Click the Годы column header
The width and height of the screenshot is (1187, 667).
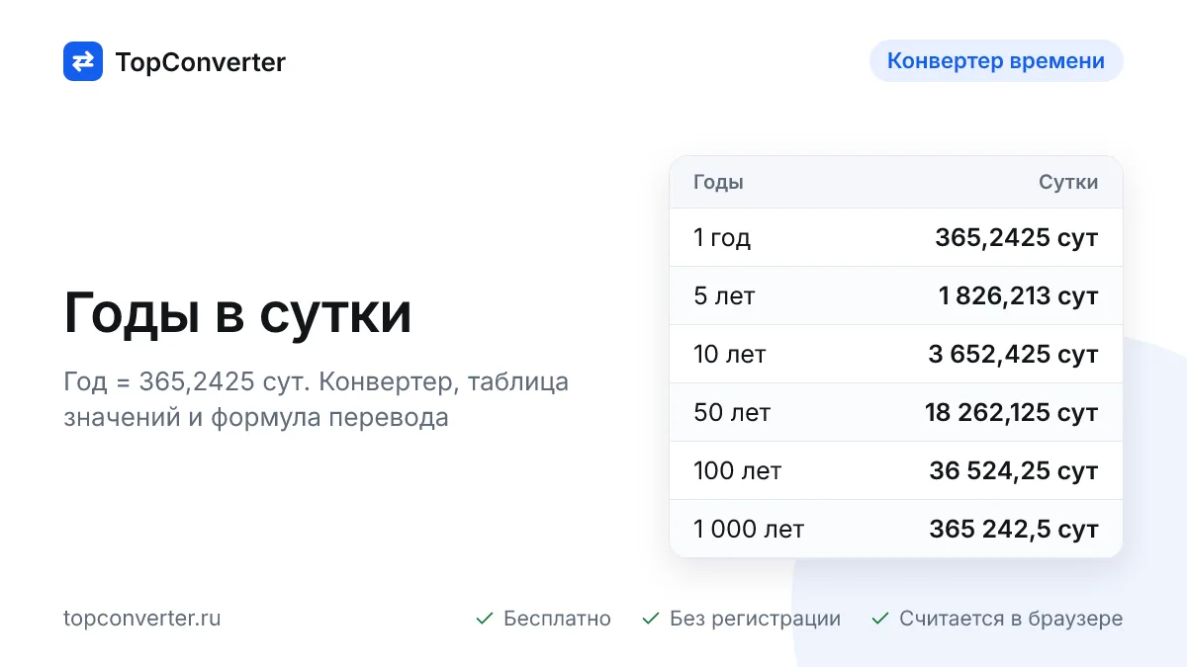click(x=718, y=182)
